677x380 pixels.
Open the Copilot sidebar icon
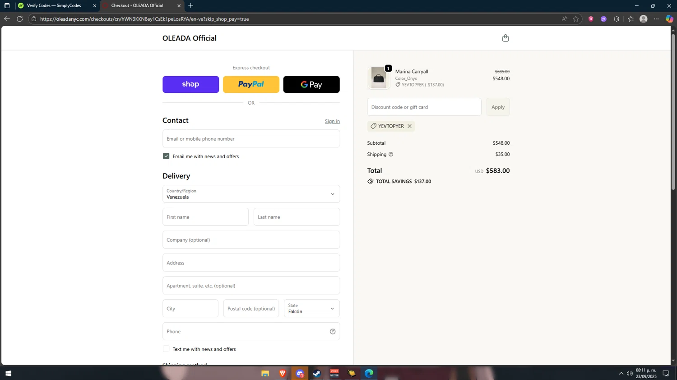(x=669, y=19)
